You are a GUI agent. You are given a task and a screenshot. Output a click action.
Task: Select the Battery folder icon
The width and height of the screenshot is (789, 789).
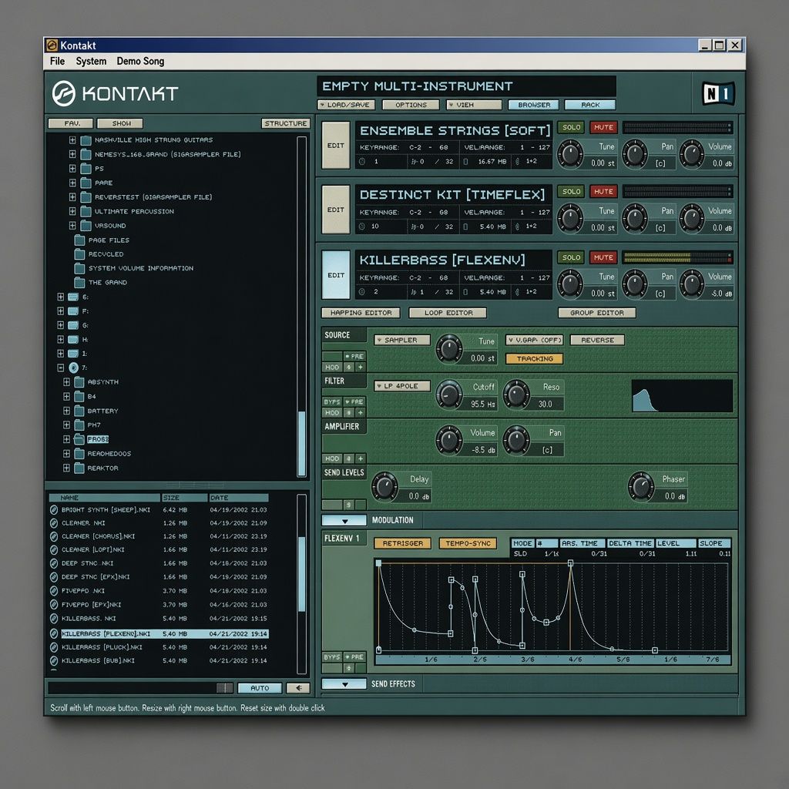tap(79, 411)
